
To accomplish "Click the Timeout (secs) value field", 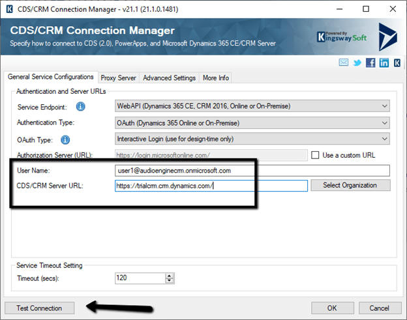I will click(140, 278).
